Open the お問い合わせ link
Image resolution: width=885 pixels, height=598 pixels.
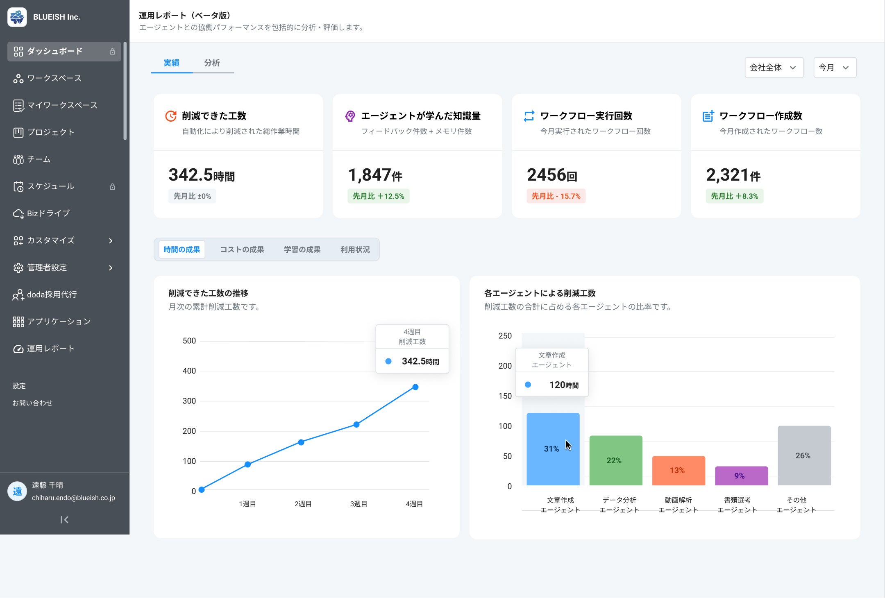tap(32, 403)
